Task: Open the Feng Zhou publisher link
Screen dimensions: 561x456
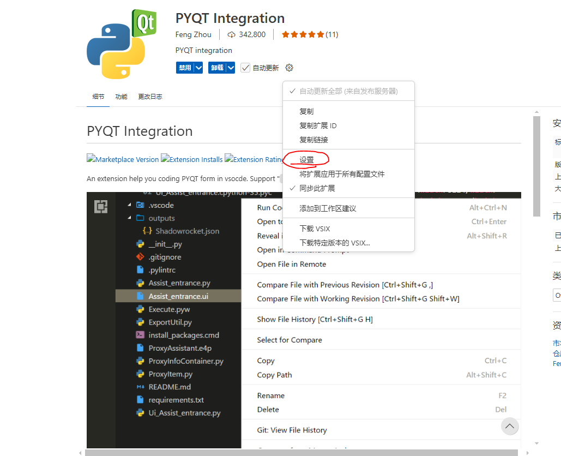Action: point(193,34)
